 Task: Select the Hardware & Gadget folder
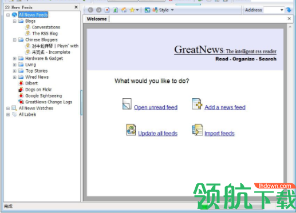pos(44,58)
